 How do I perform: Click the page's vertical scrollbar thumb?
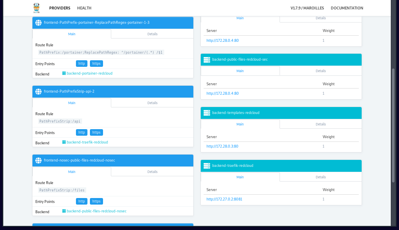pos(394,125)
